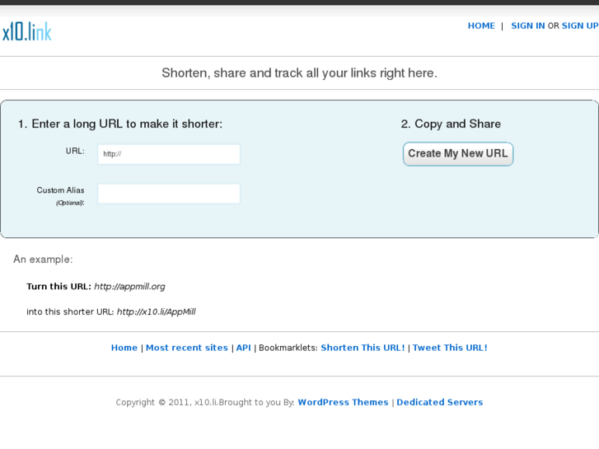The width and height of the screenshot is (599, 449).
Task: Open the Dedicated Servers link
Action: (439, 403)
